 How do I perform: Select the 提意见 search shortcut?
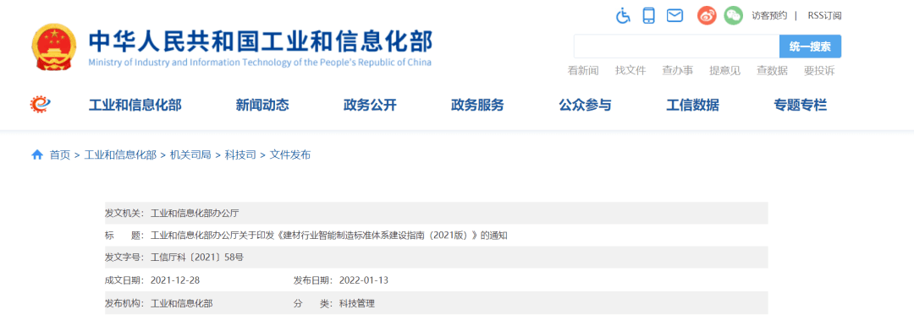click(x=724, y=71)
